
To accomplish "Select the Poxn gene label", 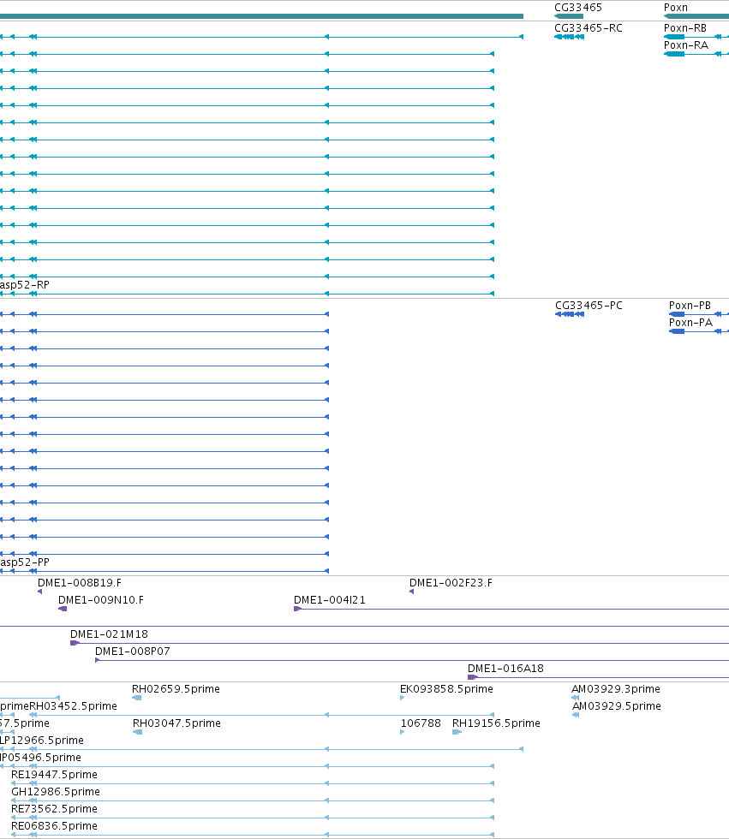I will tap(676, 8).
